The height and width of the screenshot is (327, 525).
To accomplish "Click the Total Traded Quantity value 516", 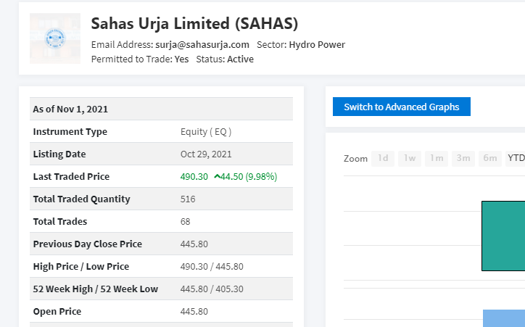I will pos(188,199).
